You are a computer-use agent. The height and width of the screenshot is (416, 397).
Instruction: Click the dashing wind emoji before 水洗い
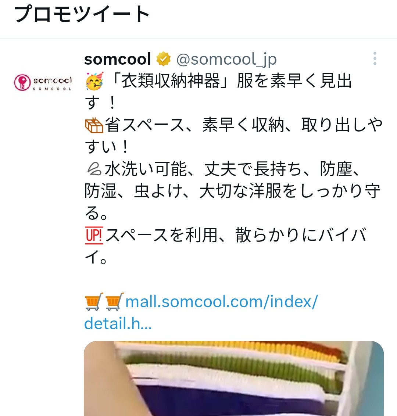pyautogui.click(x=94, y=169)
